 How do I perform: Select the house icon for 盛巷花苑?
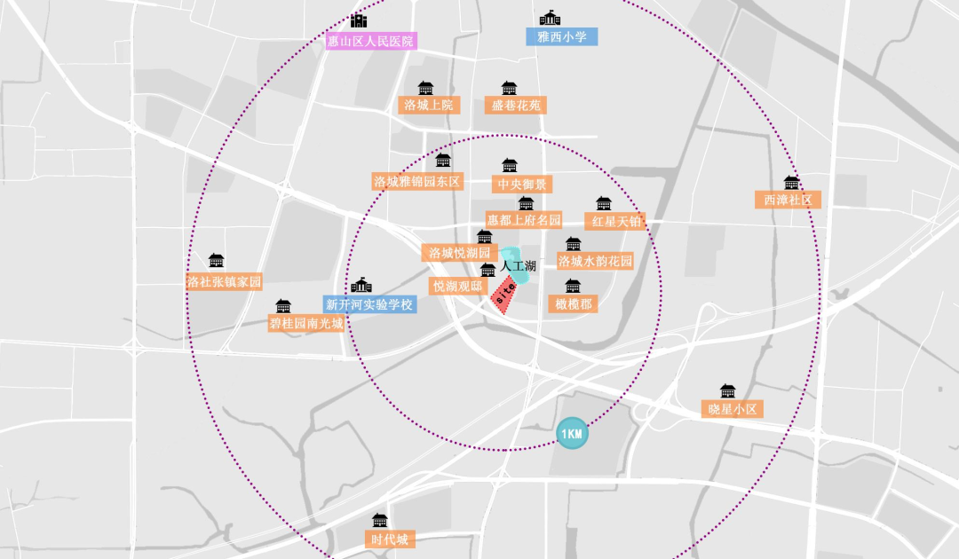(509, 88)
